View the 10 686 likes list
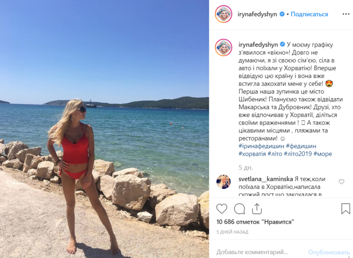This screenshot has height=258, width=353. [x=255, y=222]
